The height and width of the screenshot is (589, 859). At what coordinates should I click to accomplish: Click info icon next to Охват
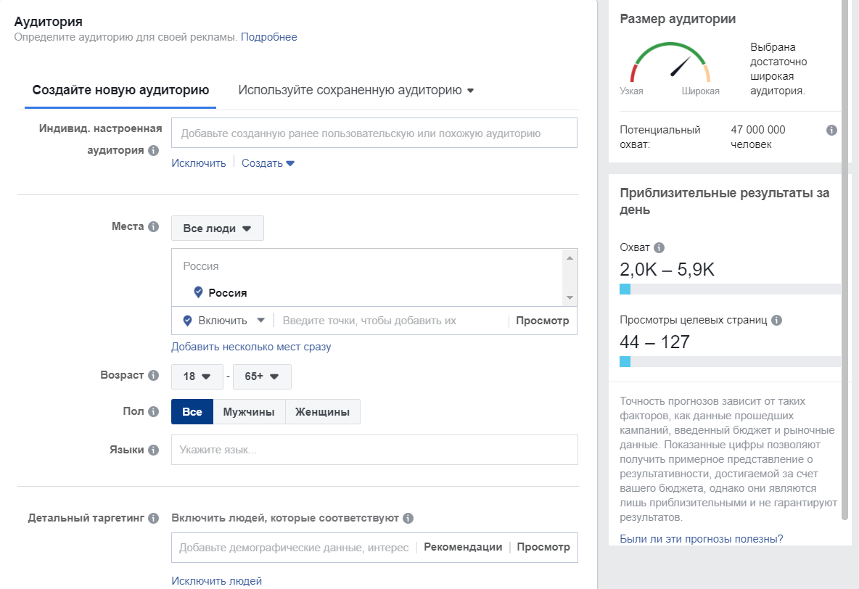click(x=659, y=247)
